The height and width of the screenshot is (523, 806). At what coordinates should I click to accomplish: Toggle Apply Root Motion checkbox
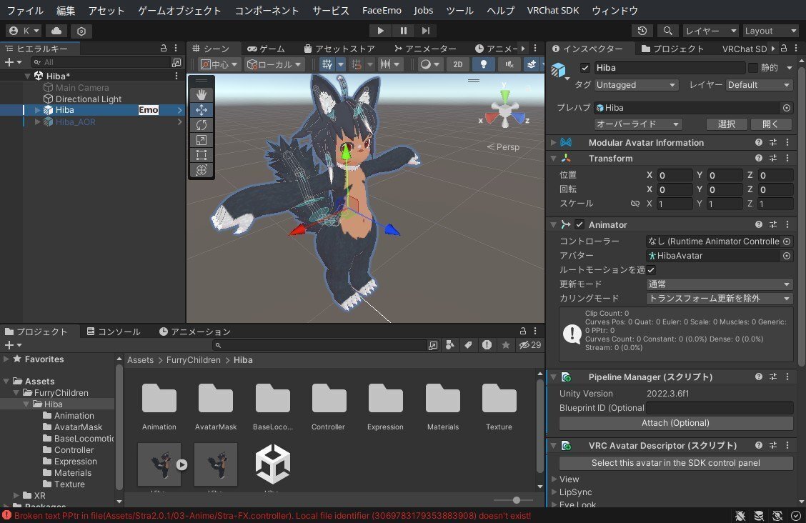coord(651,270)
